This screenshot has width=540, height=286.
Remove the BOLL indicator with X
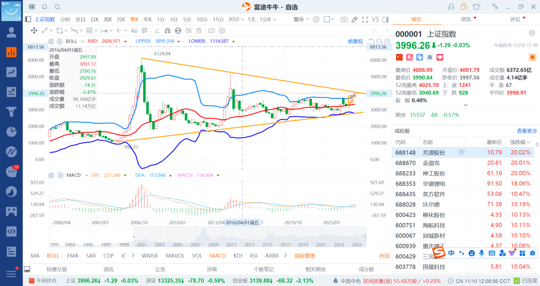(59, 41)
